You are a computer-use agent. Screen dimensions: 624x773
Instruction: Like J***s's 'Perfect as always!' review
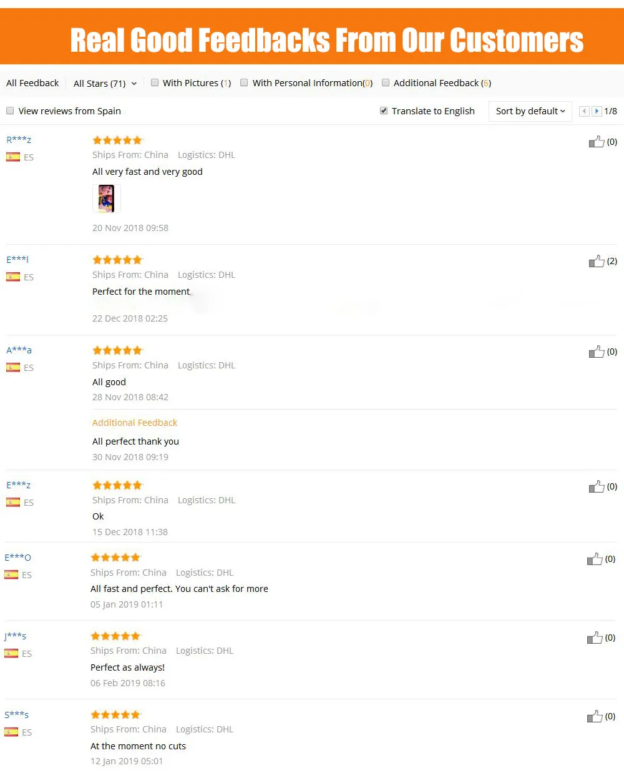595,638
